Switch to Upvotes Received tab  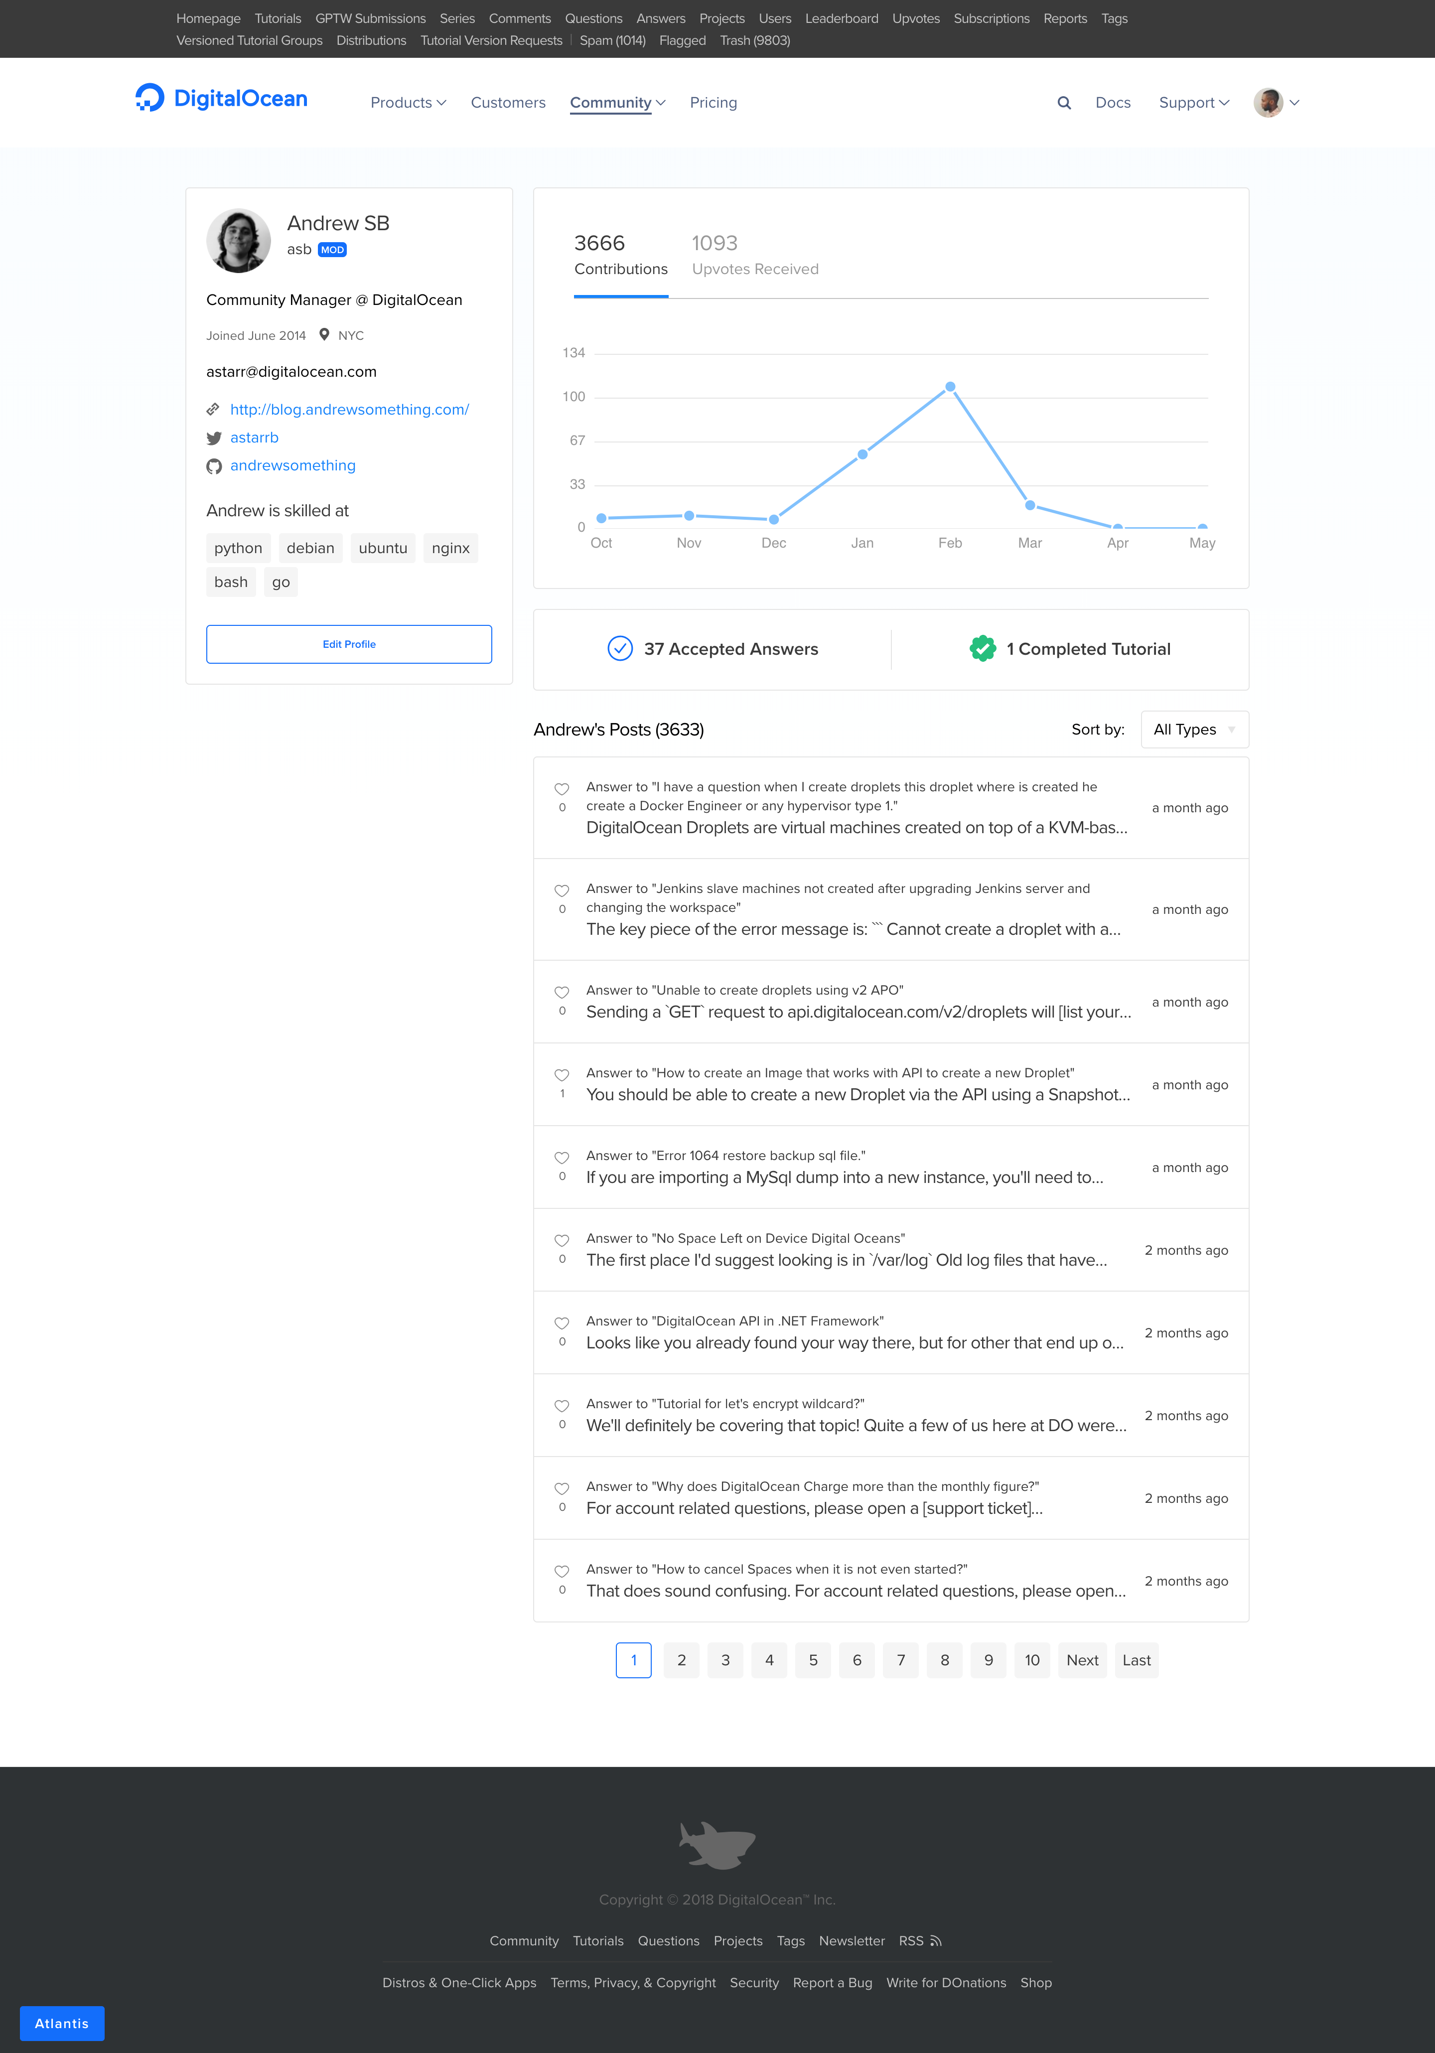(x=754, y=255)
